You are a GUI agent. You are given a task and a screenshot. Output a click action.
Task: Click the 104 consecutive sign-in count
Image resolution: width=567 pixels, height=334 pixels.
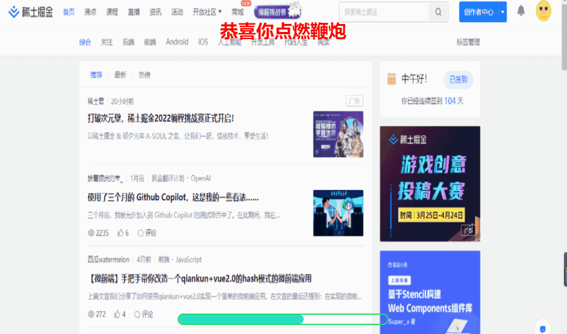coord(450,101)
